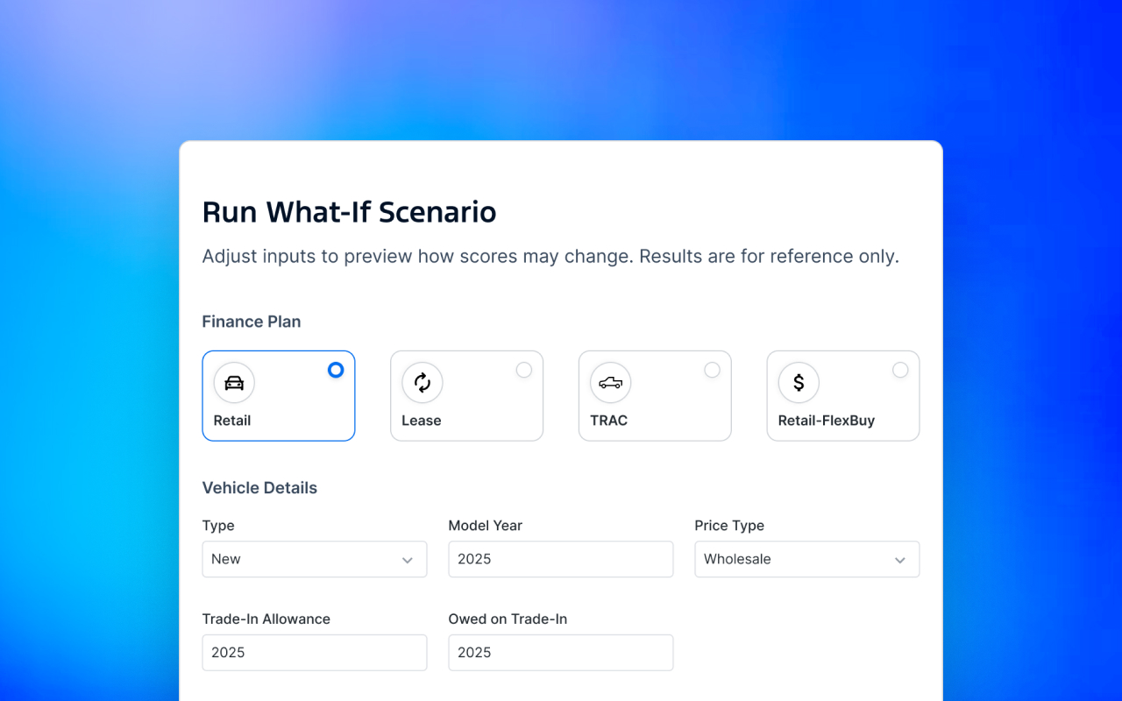Choose the Retail-FlexBuy radio option
Viewport: 1122px width, 701px height.
[x=900, y=371]
